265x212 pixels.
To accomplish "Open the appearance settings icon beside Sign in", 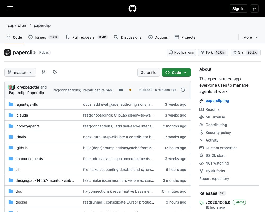I will pyautogui.click(x=254, y=8).
